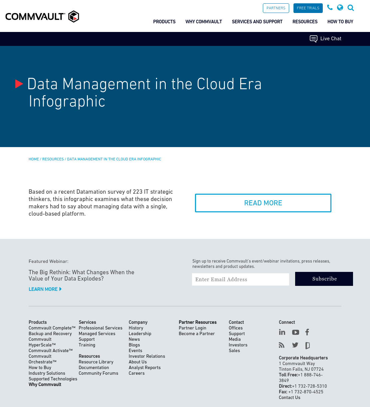Open Leadership footer link
The height and width of the screenshot is (407, 370).
click(x=140, y=334)
